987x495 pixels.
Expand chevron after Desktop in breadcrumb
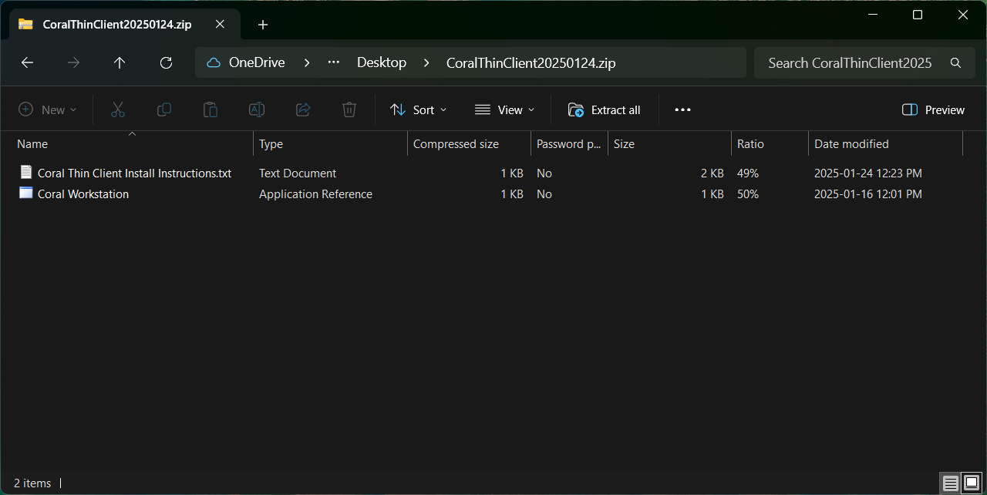[x=426, y=63]
